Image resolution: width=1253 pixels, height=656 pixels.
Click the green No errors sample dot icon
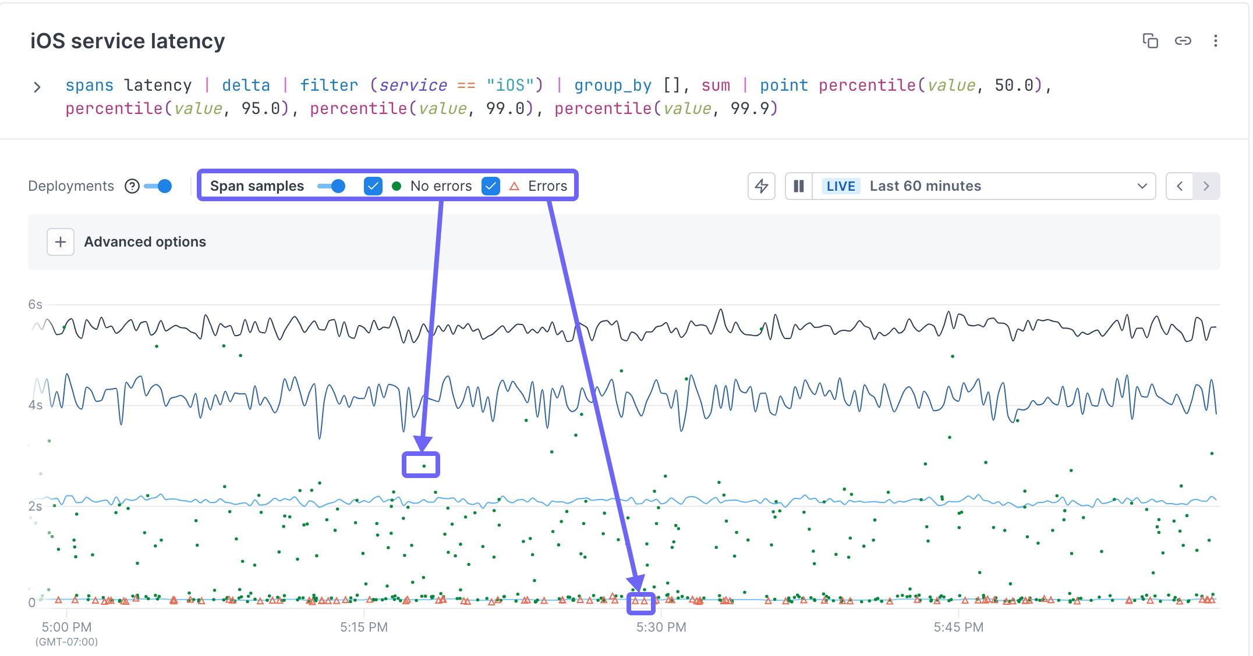pos(397,186)
